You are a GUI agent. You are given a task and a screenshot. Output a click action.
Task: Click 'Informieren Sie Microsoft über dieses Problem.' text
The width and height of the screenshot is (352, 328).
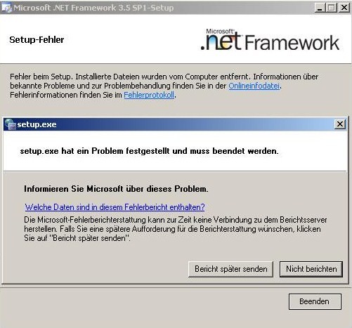[116, 189]
